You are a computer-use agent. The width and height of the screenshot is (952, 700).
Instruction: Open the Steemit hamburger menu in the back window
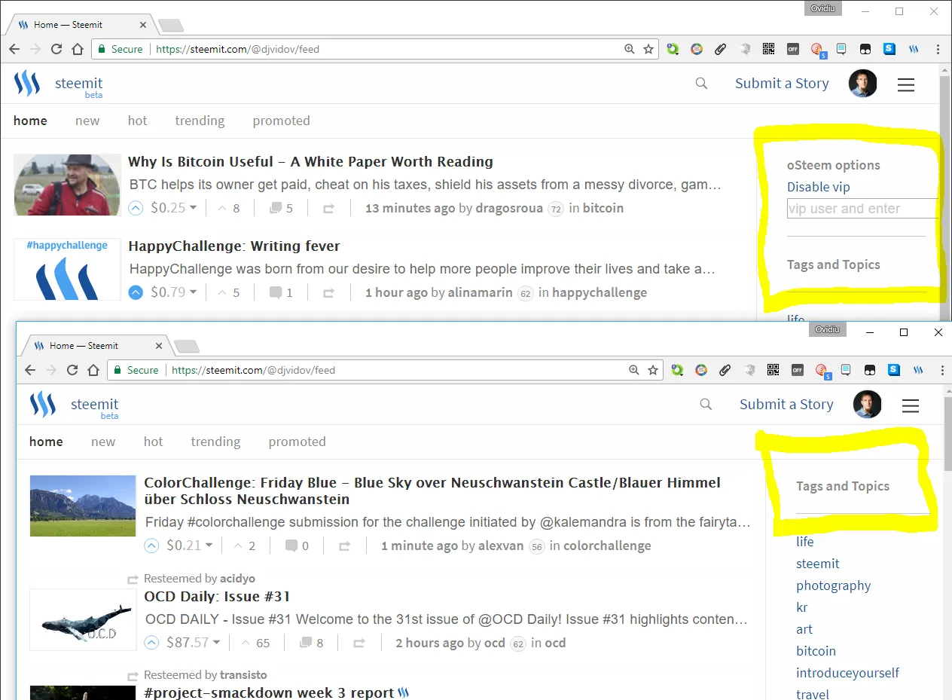point(906,84)
